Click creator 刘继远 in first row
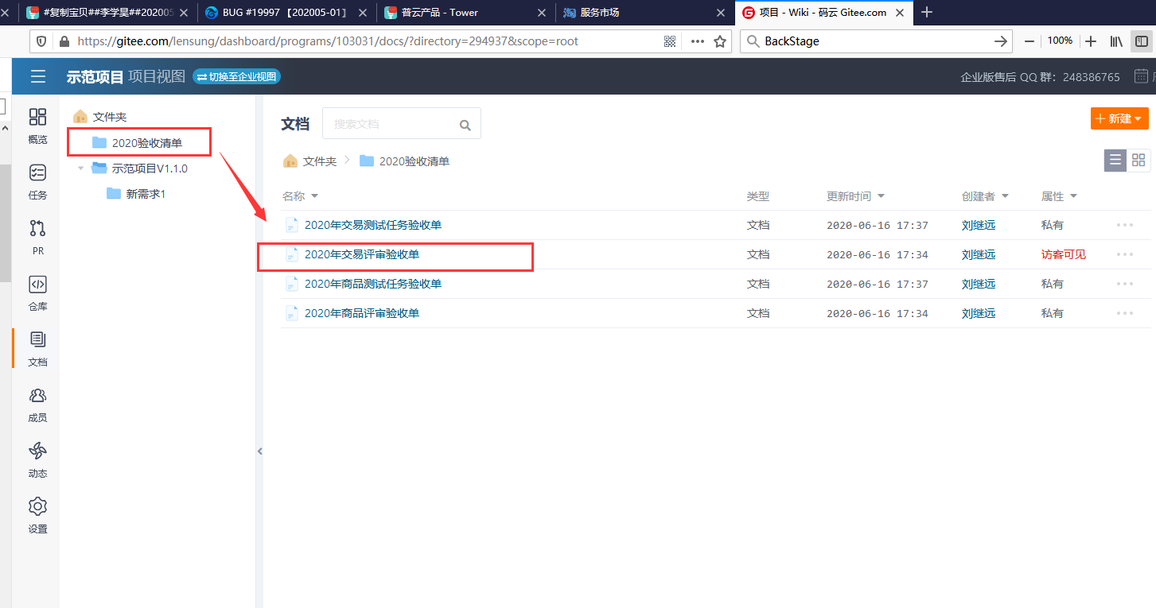Screen dimensions: 1156x608 coord(979,225)
